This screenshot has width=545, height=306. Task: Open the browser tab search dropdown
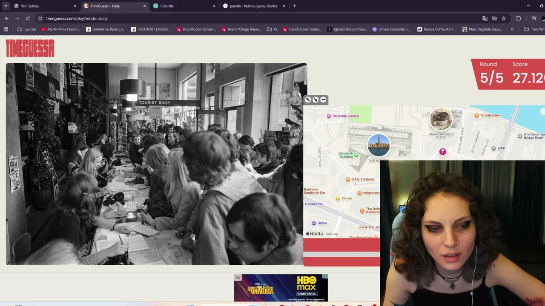click(x=6, y=6)
